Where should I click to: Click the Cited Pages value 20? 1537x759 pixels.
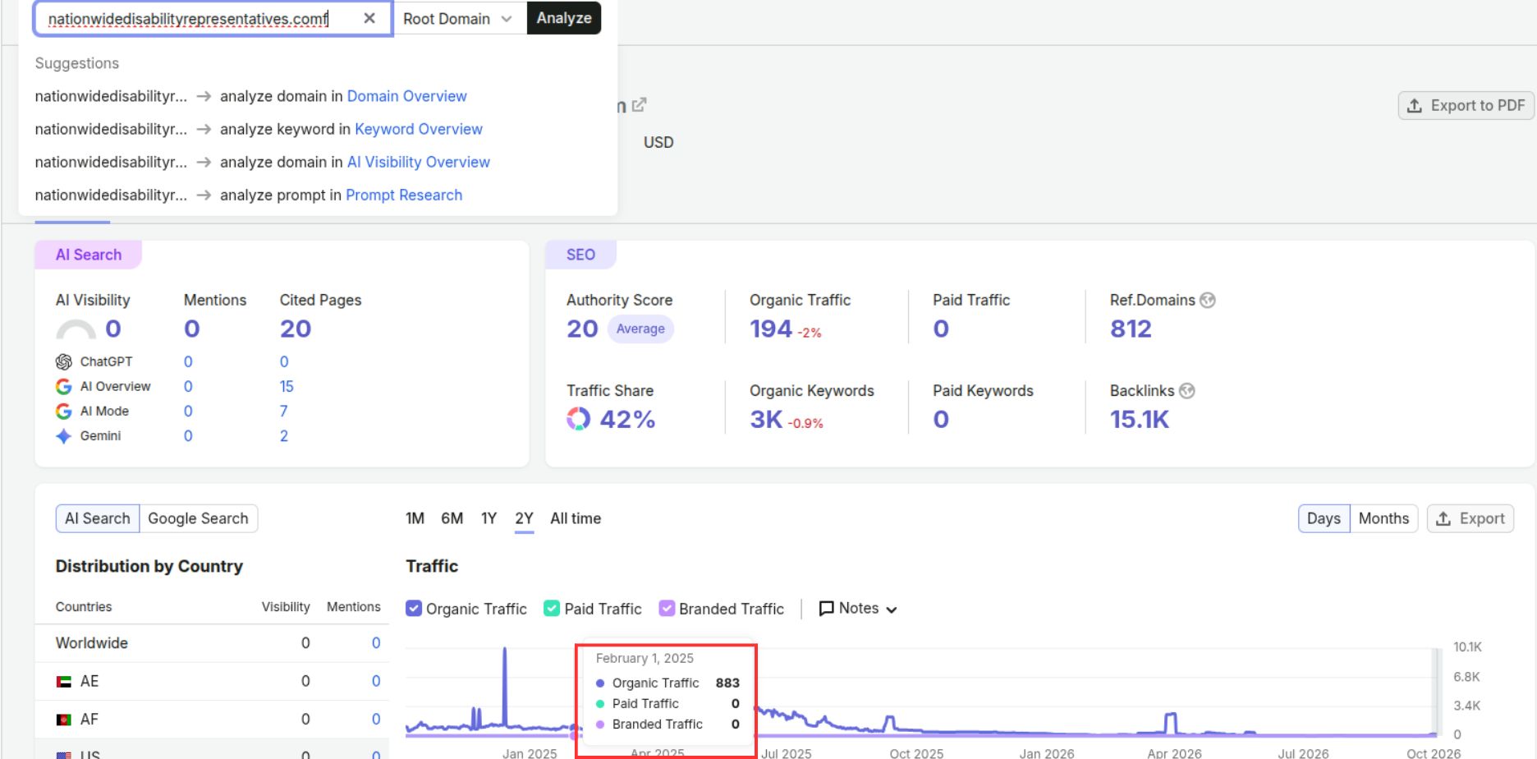click(x=295, y=329)
